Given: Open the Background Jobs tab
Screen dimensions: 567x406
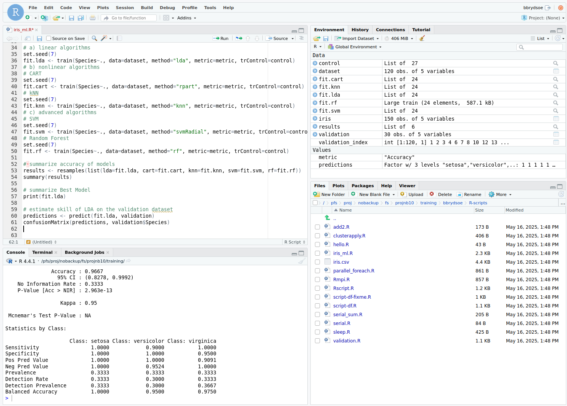Looking at the screenshot, I should coord(84,252).
